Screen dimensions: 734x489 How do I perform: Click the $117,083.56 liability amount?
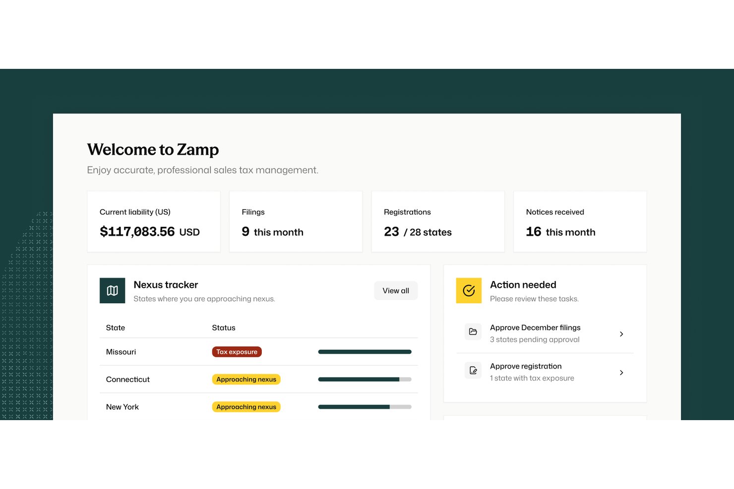click(137, 232)
